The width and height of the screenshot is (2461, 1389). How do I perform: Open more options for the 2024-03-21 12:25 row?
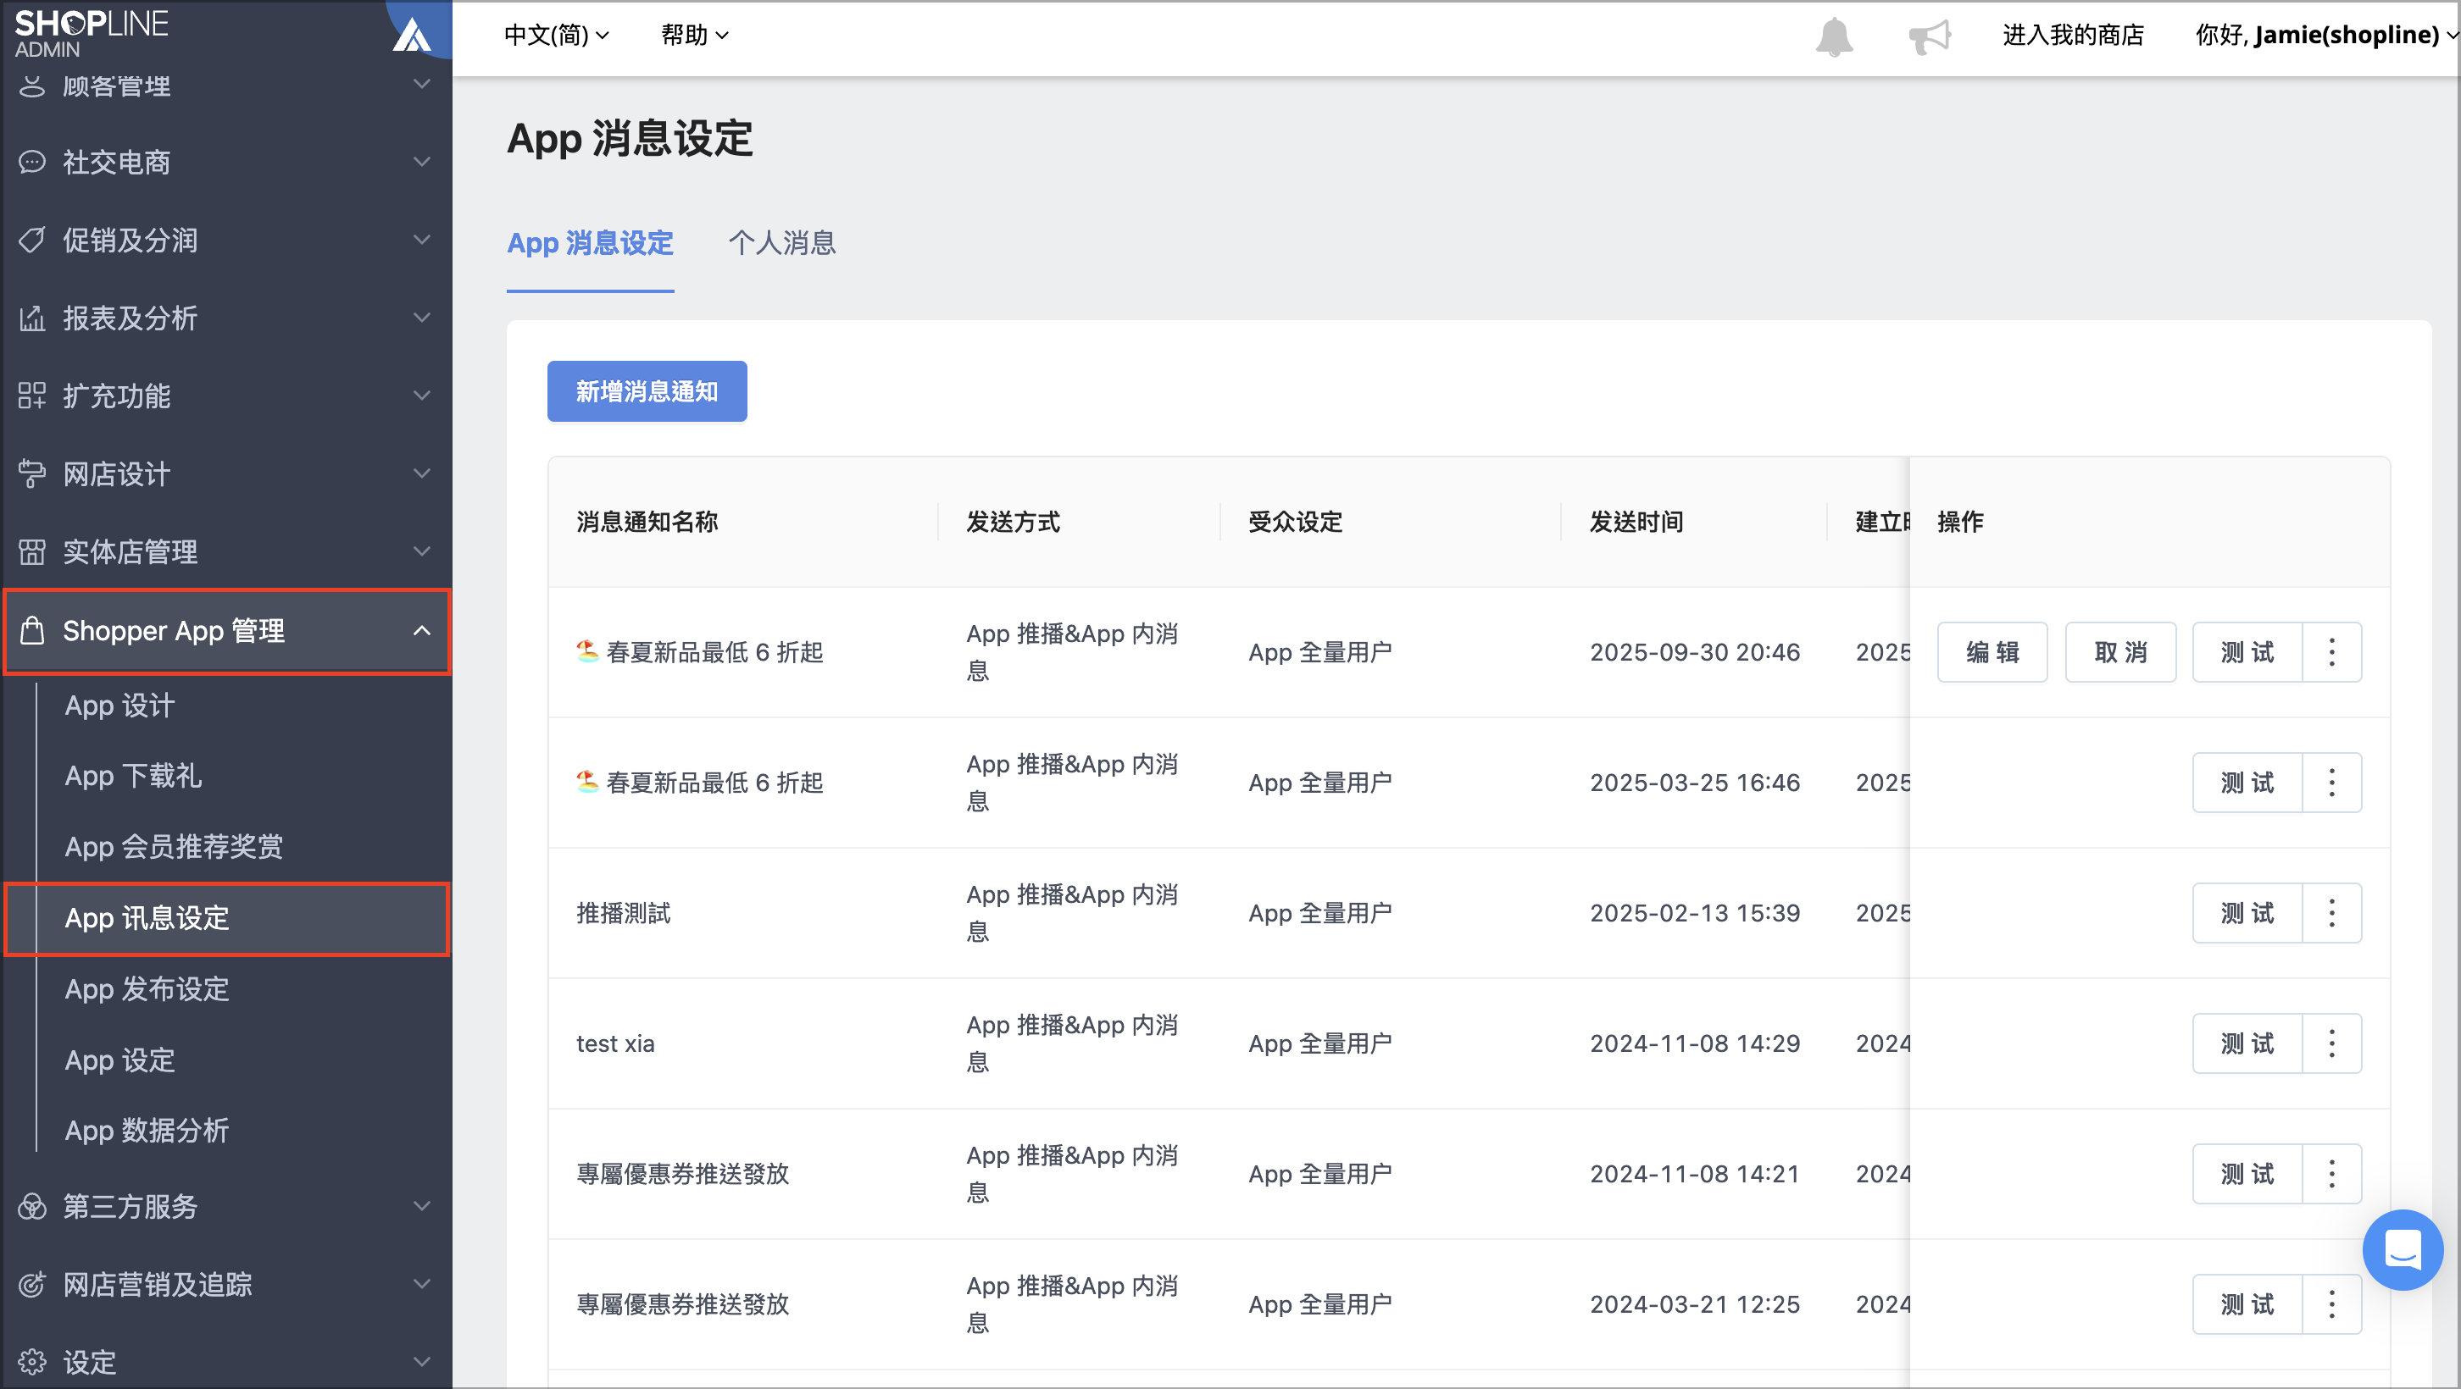pyautogui.click(x=2331, y=1304)
